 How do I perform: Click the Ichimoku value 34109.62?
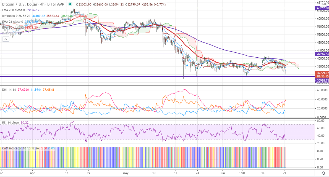pyautogui.click(x=39, y=16)
